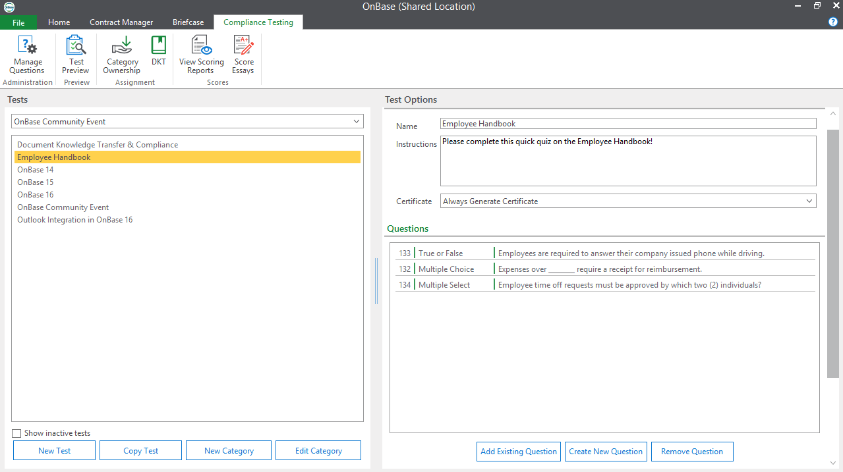Open Category Ownership assignment
Viewport: 843px width, 472px height.
pyautogui.click(x=122, y=55)
